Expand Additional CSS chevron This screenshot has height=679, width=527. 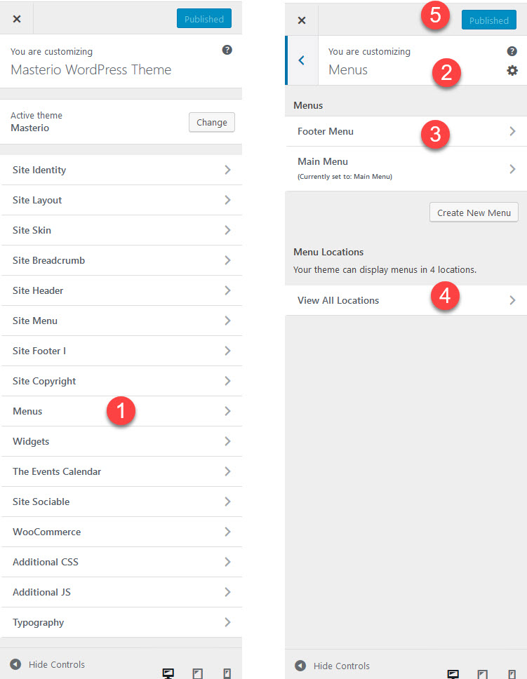point(227,562)
